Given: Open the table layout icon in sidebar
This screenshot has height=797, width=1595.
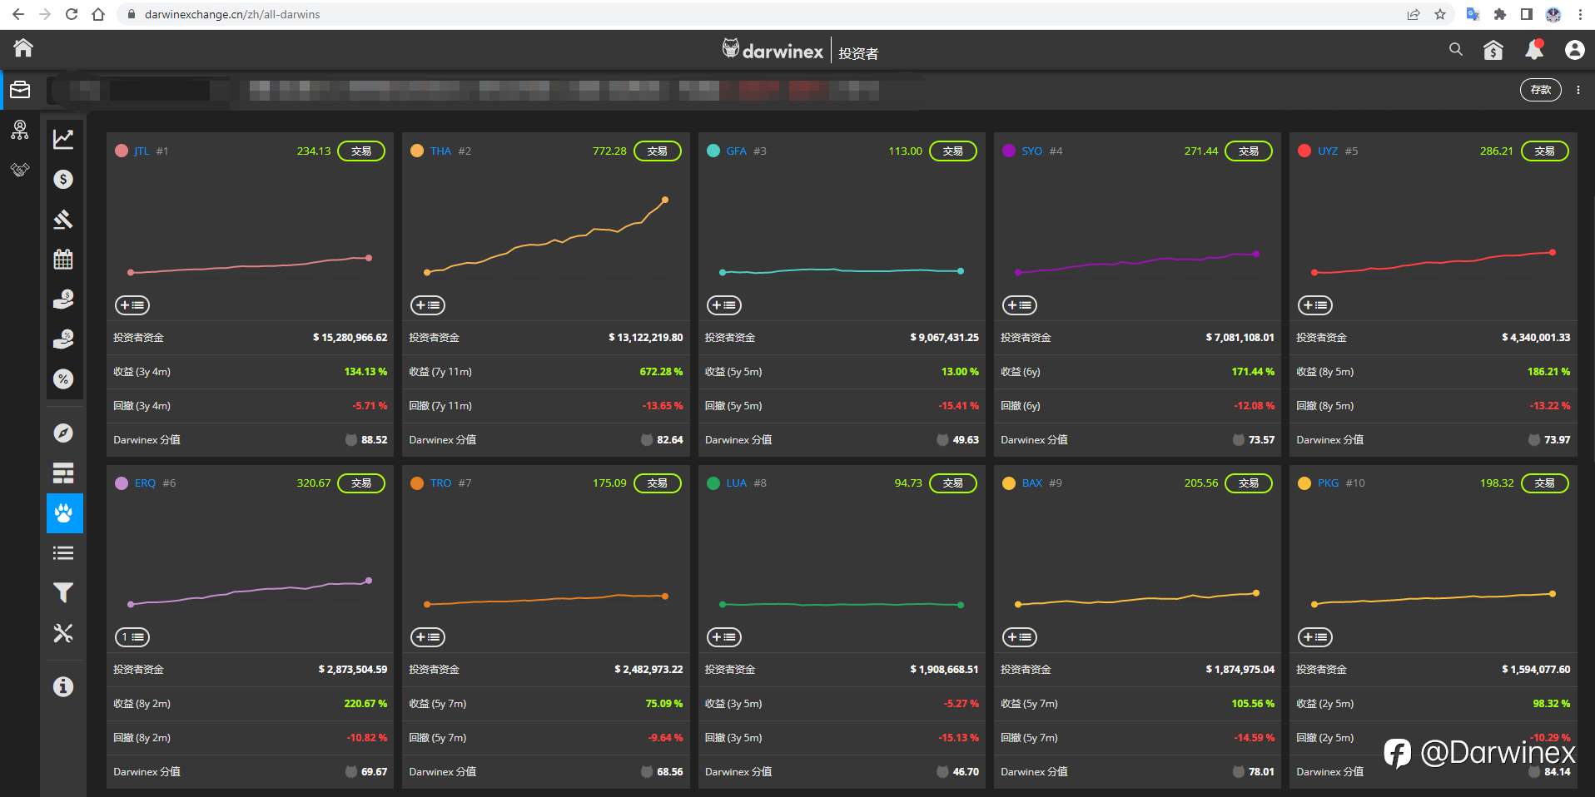Looking at the screenshot, I should 63,473.
